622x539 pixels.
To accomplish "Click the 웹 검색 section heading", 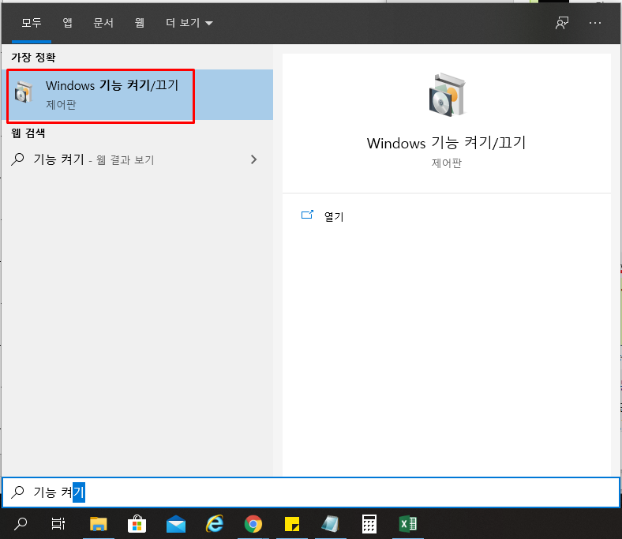I will click(x=28, y=133).
